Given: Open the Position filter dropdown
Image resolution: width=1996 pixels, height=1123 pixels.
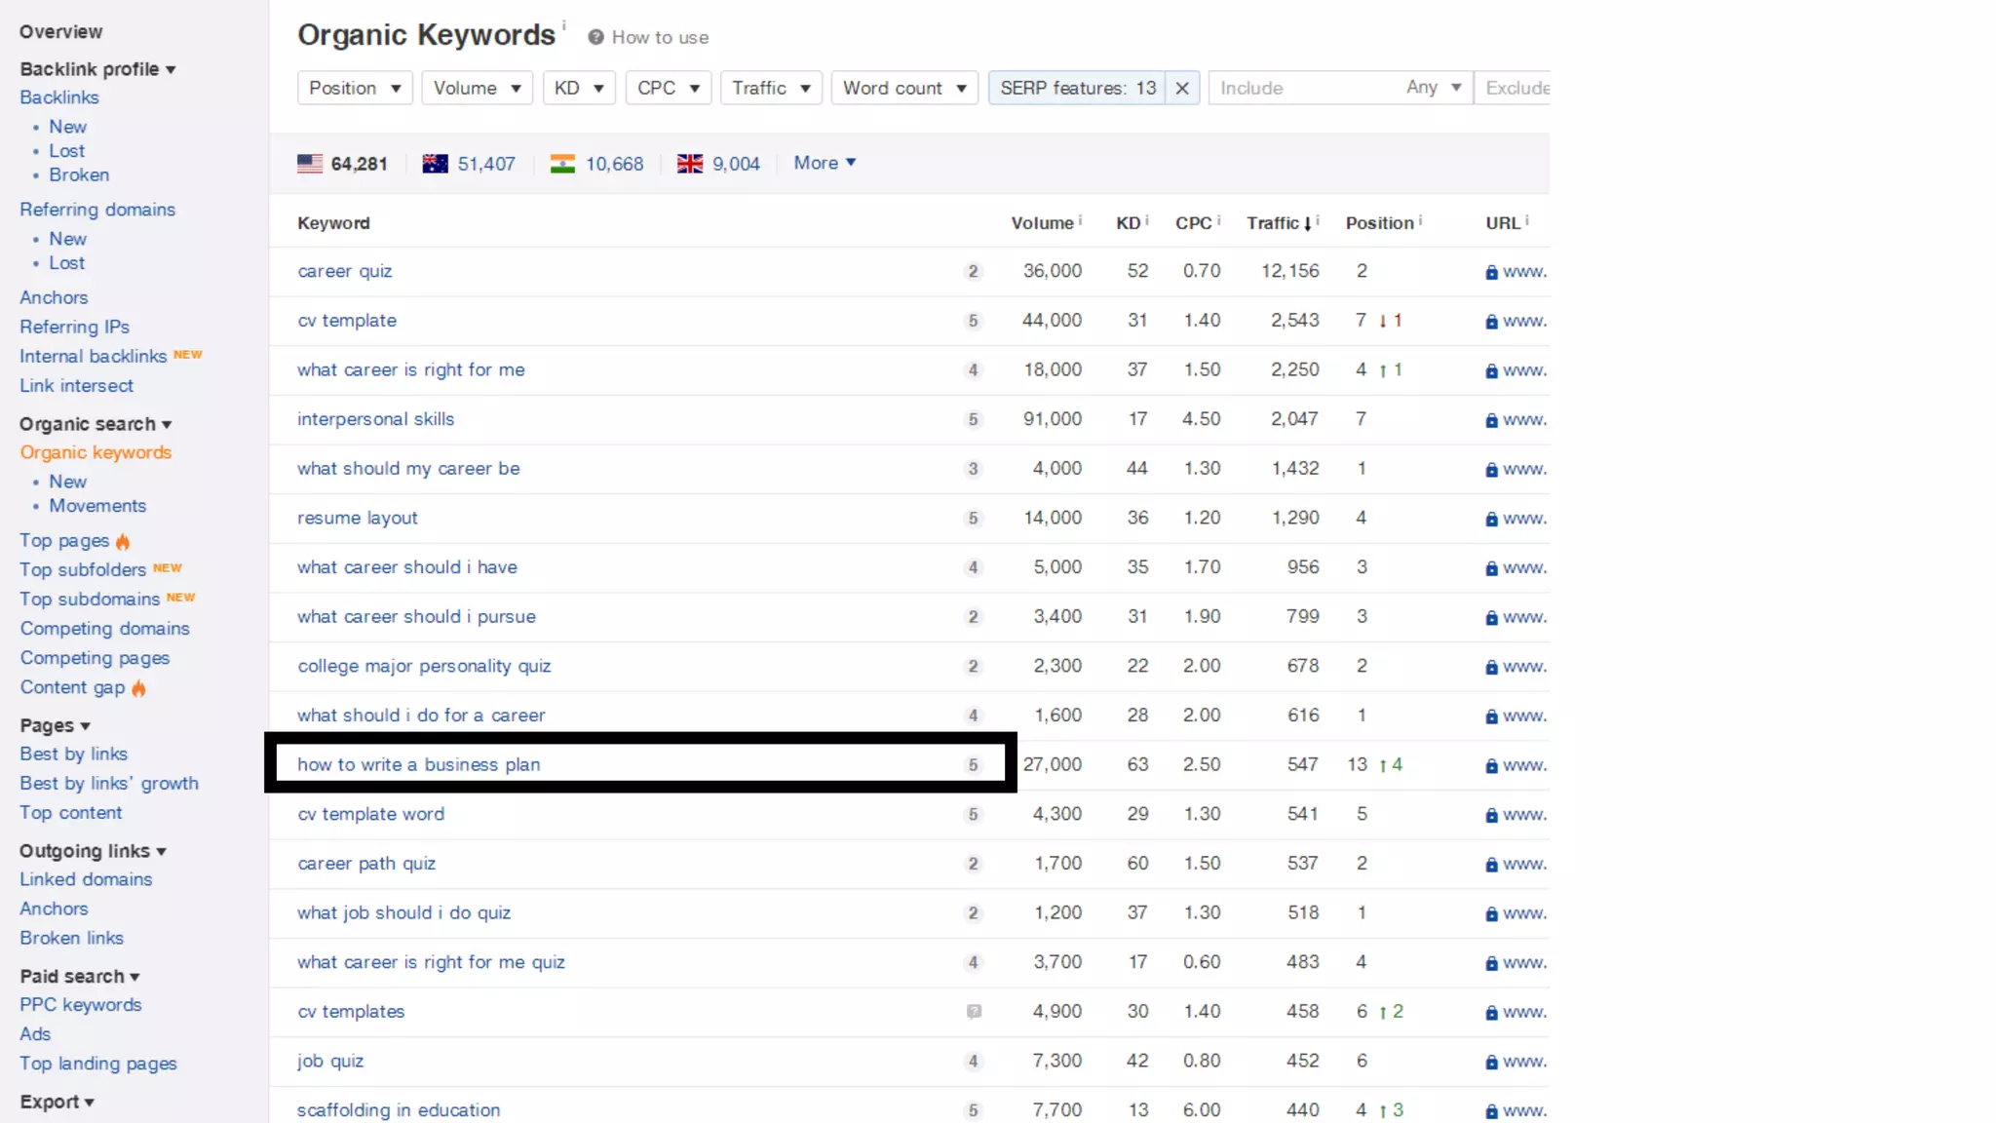Looking at the screenshot, I should [355, 88].
